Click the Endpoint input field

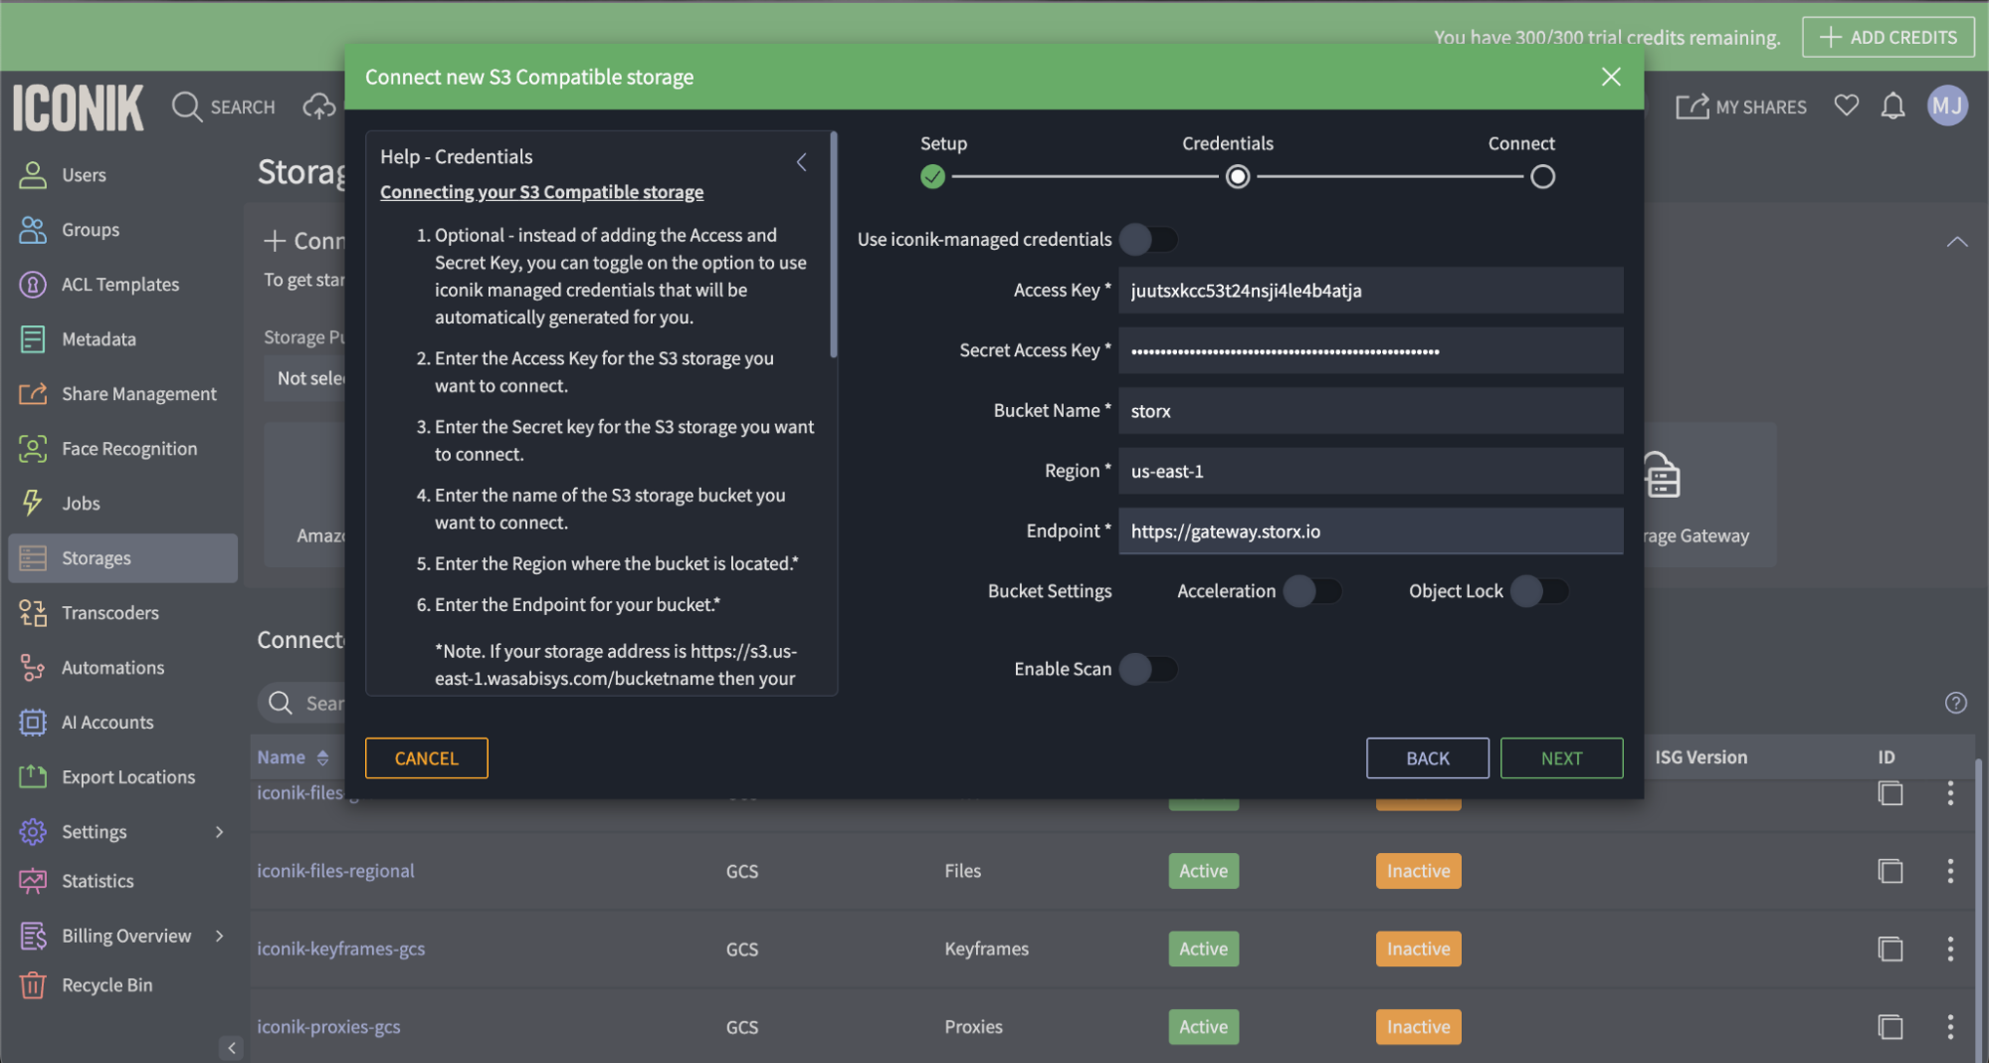pos(1370,531)
